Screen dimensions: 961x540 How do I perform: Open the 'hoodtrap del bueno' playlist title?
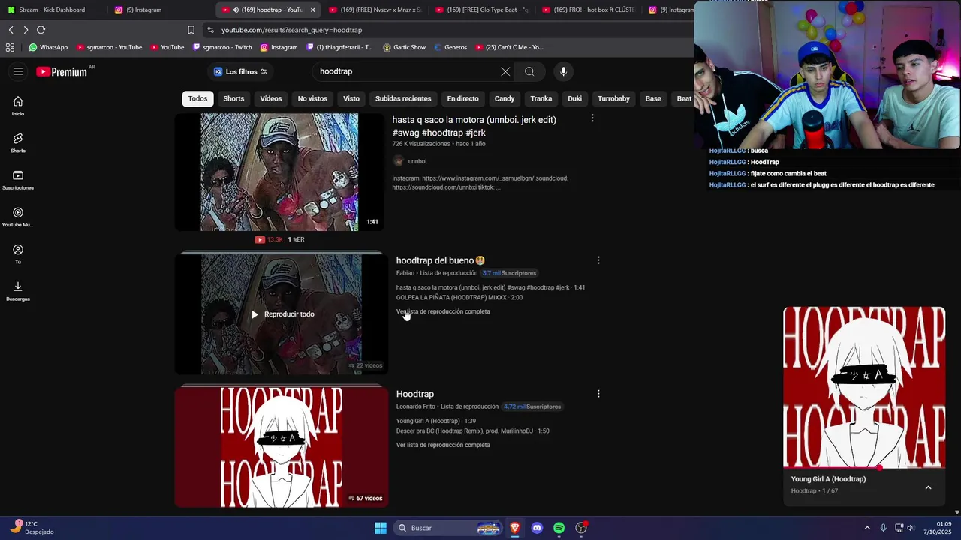pyautogui.click(x=441, y=260)
